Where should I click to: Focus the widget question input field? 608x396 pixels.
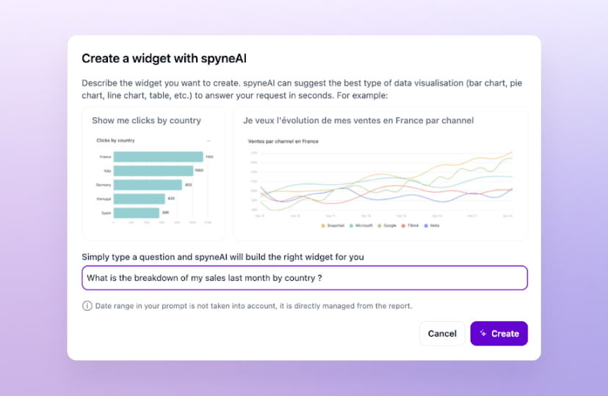pyautogui.click(x=305, y=278)
